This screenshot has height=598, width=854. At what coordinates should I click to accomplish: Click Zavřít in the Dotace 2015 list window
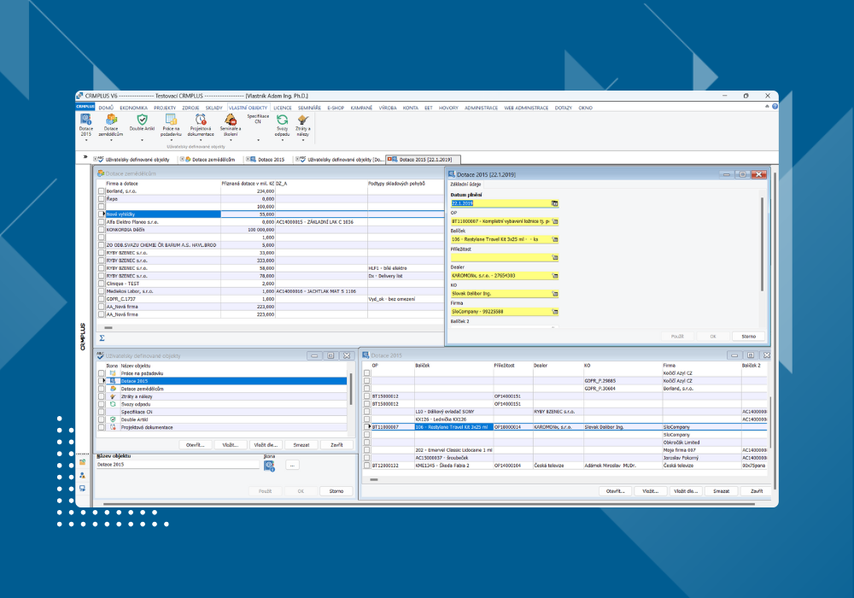click(757, 491)
